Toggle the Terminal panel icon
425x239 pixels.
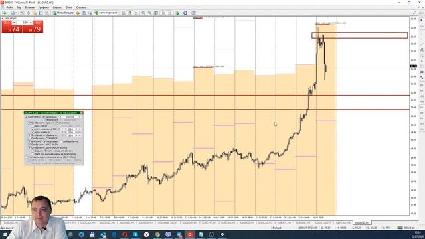point(41,13)
